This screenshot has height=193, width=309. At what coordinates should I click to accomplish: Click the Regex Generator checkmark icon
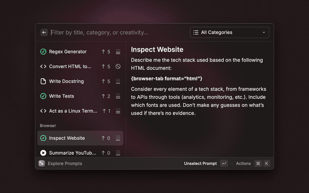43,52
